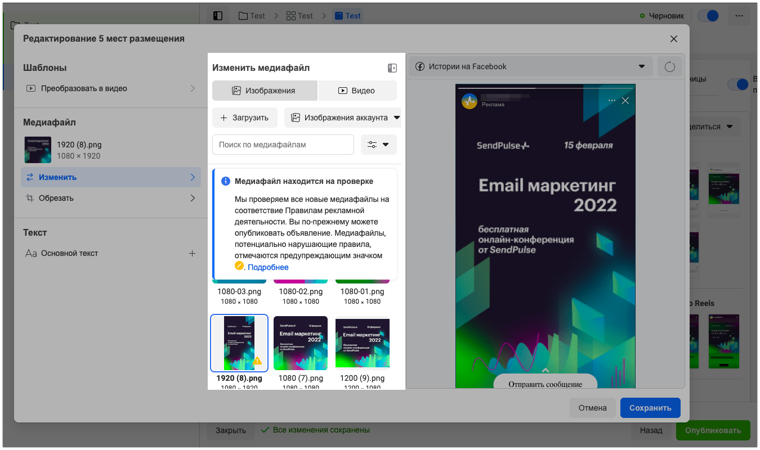Click the story progress bar at top
This screenshot has height=450, width=760.
[545, 88]
